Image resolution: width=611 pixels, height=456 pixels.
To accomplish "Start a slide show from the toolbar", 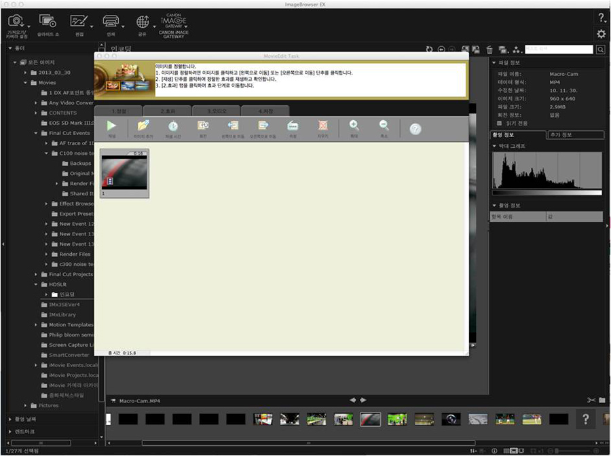I will (x=48, y=26).
